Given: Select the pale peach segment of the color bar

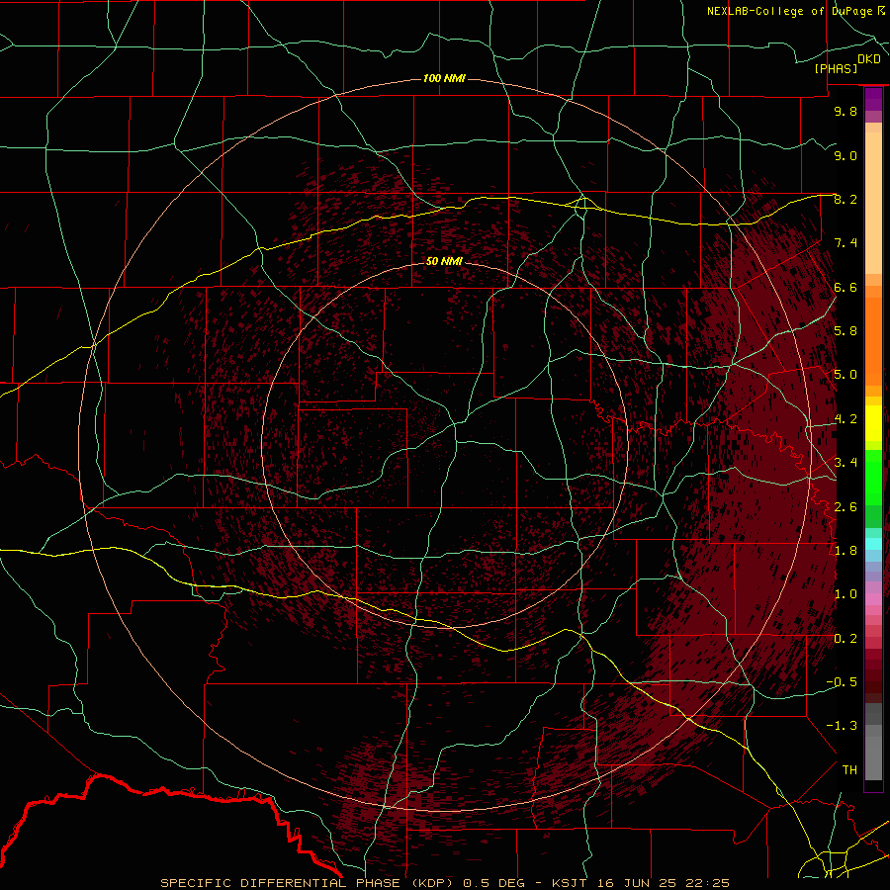Looking at the screenshot, I should click(x=873, y=203).
